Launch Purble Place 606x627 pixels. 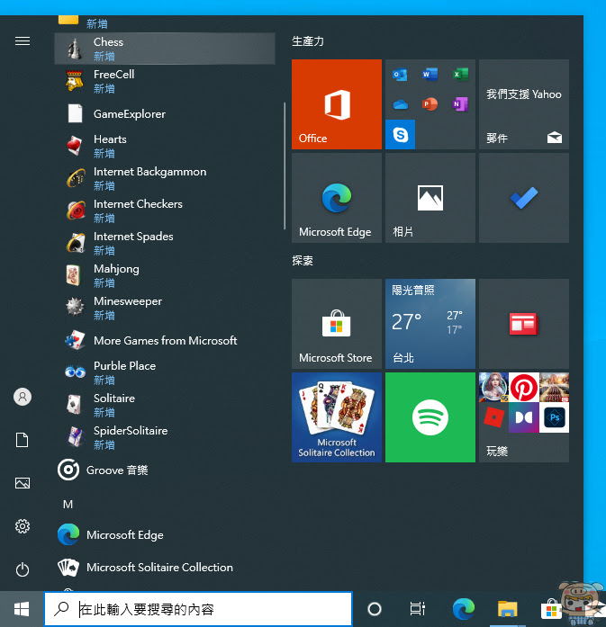pos(165,372)
